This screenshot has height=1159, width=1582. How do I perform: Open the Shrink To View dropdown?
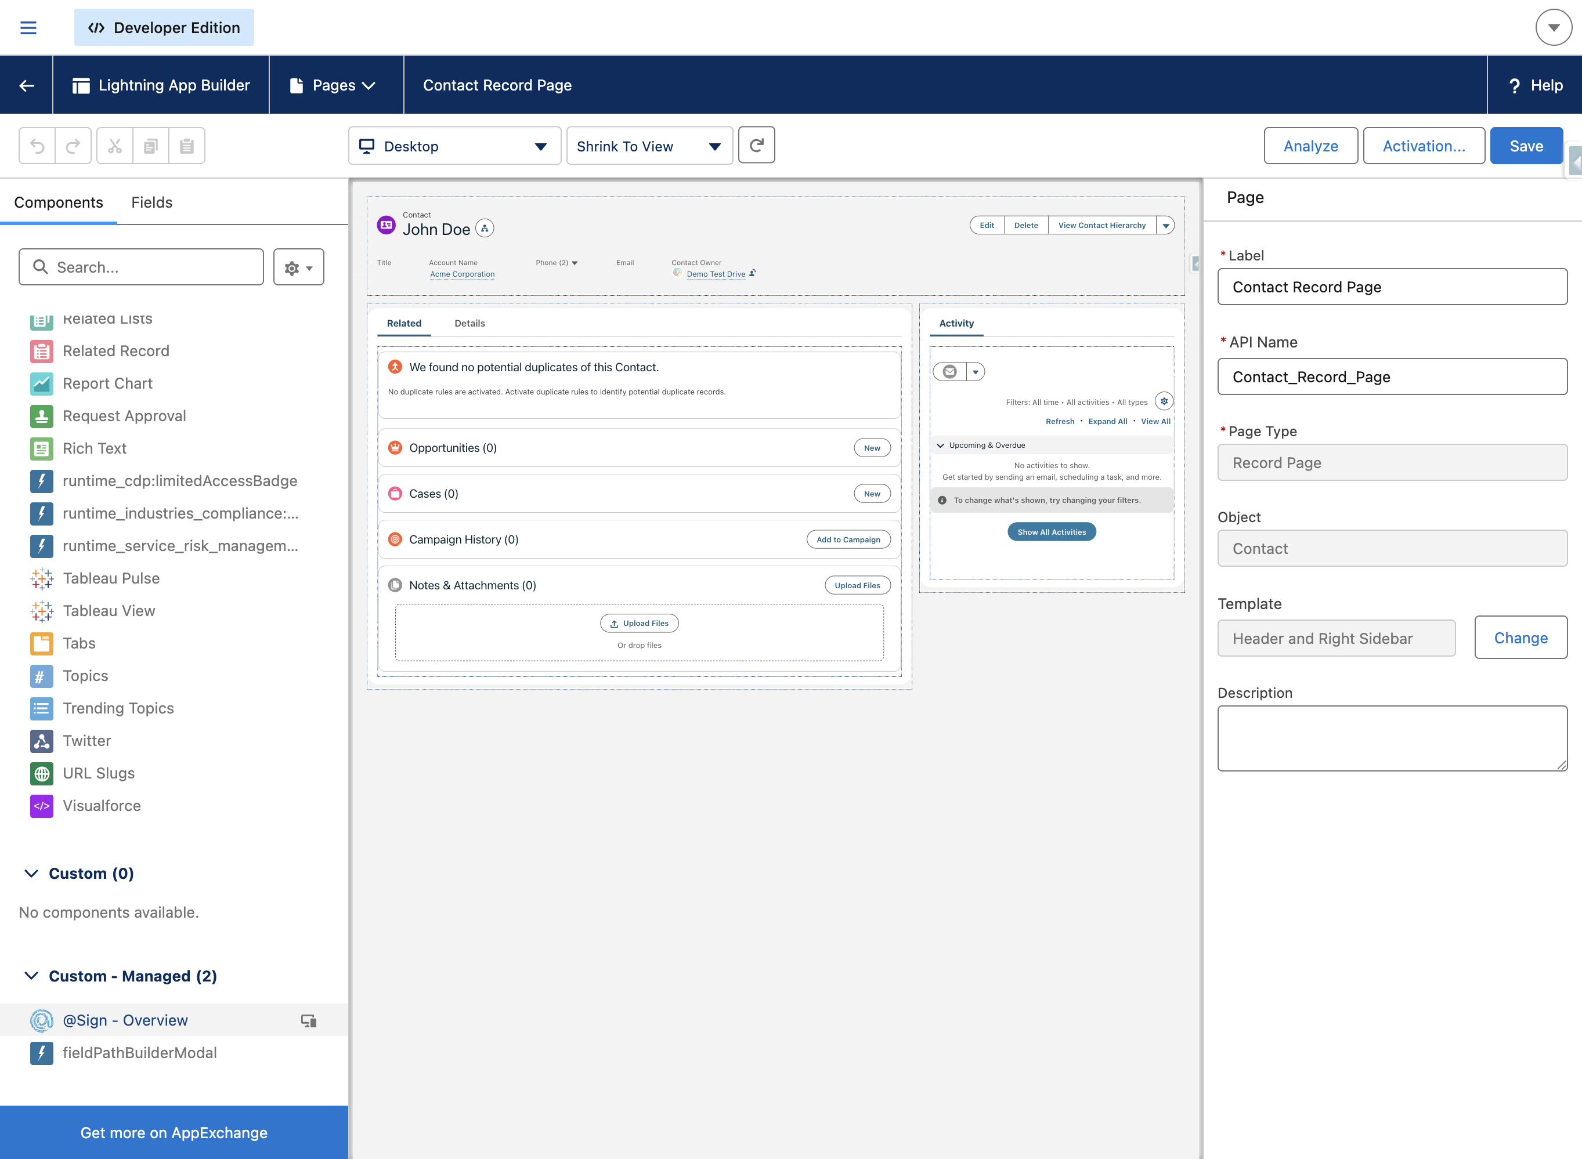click(648, 146)
